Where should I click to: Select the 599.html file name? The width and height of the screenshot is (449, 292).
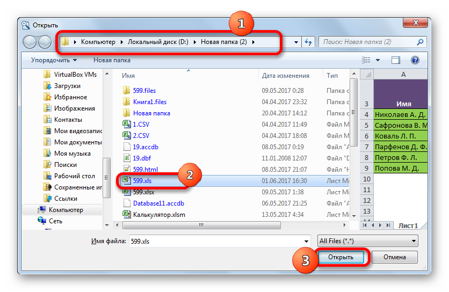click(x=146, y=169)
